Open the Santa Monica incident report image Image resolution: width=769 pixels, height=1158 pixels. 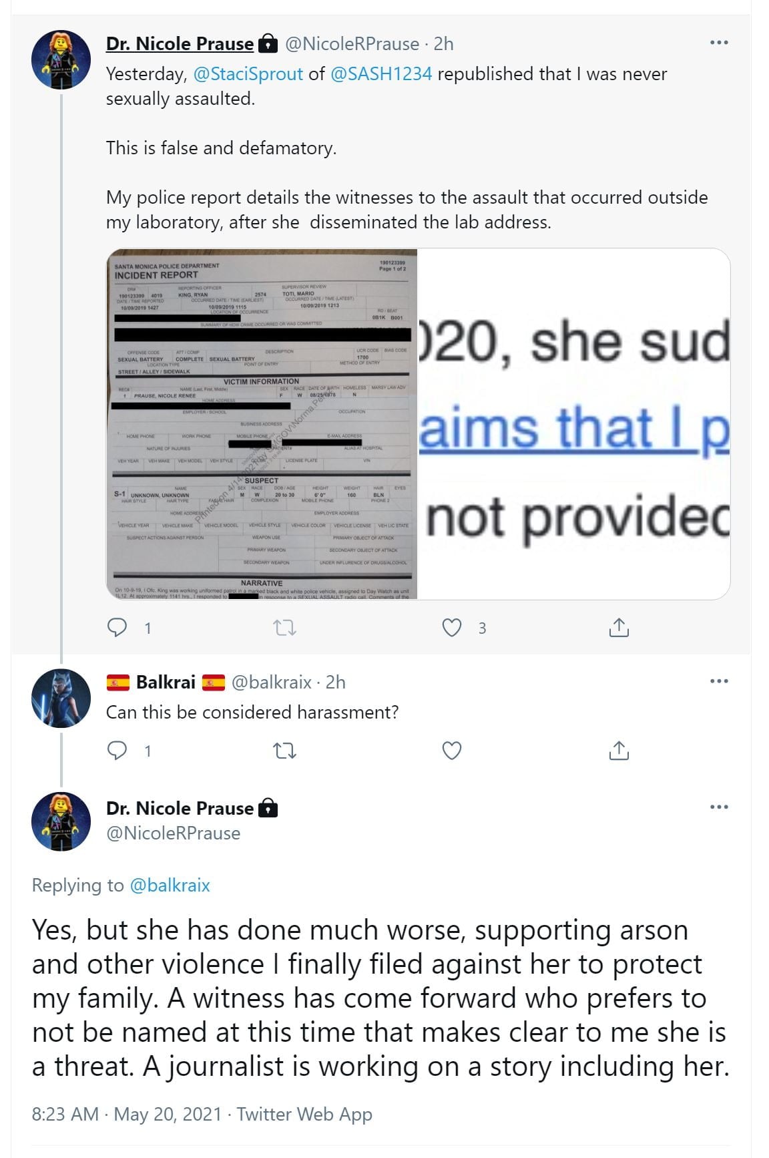262,424
